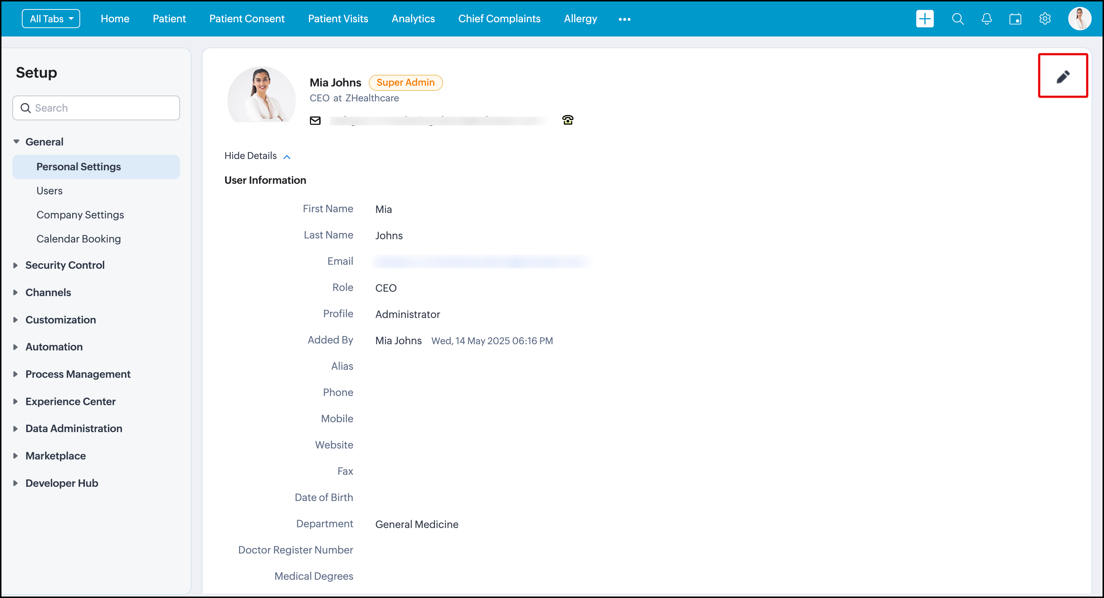The height and width of the screenshot is (598, 1104).
Task: Click the user avatar in top bar
Action: (1079, 19)
